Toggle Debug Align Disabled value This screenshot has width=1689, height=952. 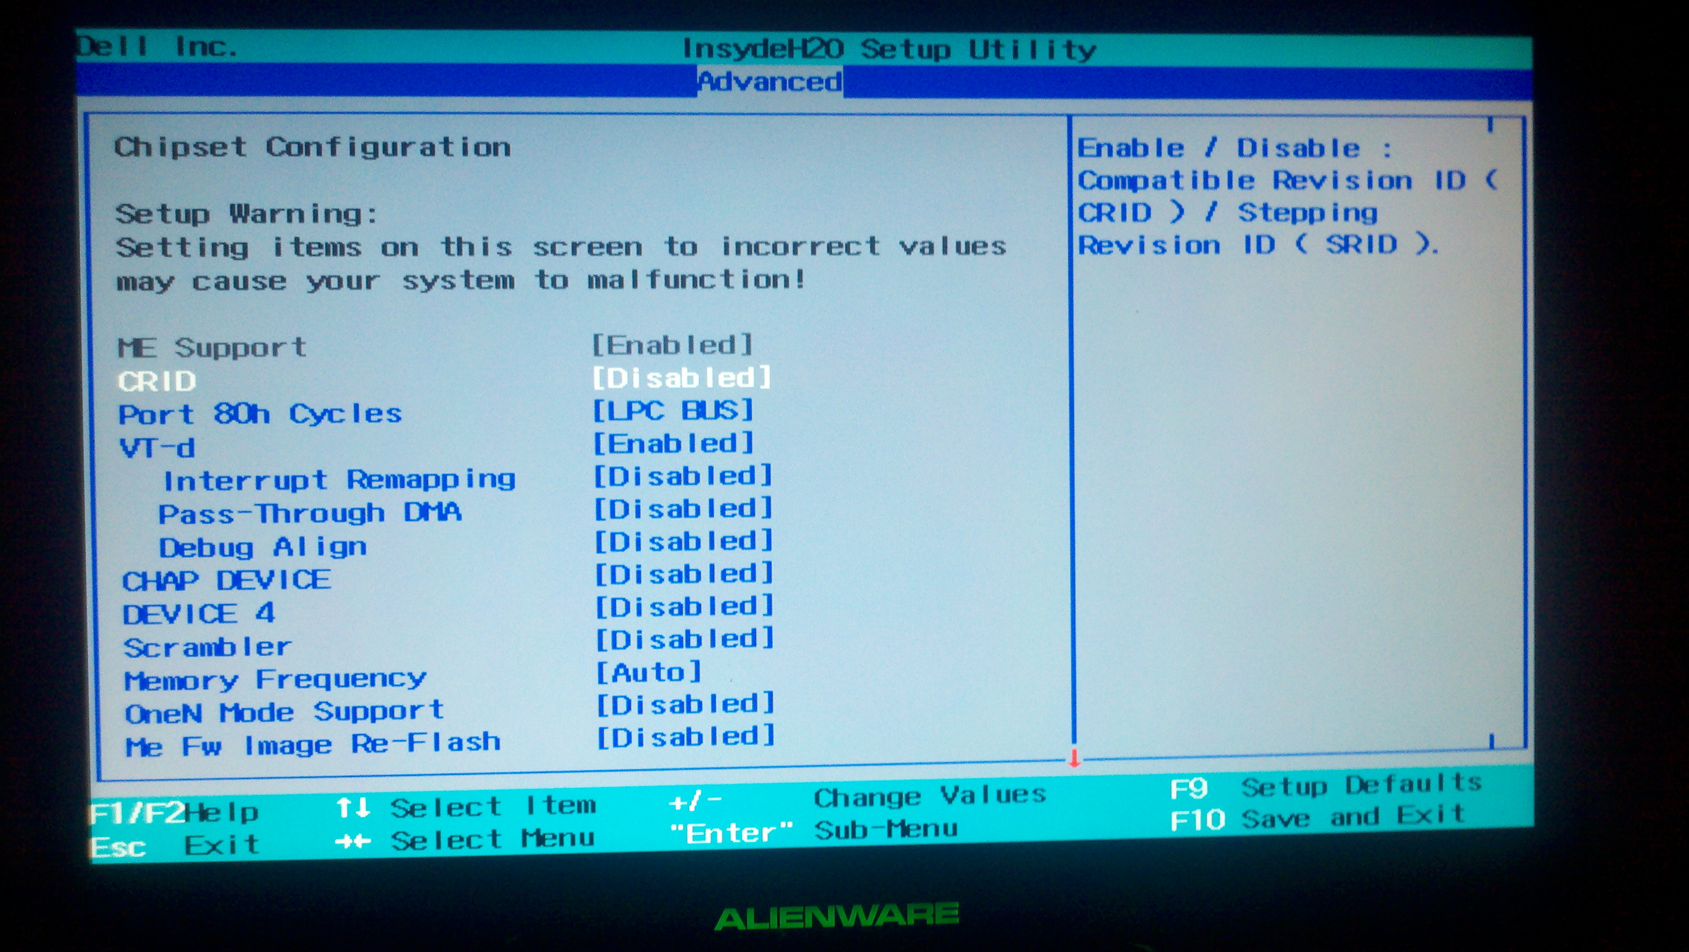685,542
